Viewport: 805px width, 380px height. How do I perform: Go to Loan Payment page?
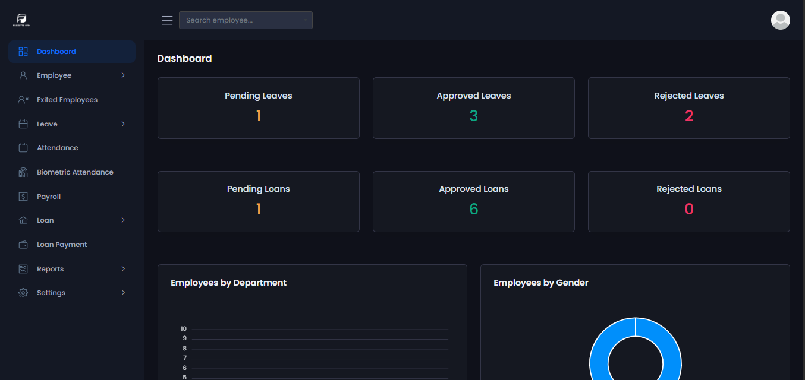pyautogui.click(x=62, y=245)
